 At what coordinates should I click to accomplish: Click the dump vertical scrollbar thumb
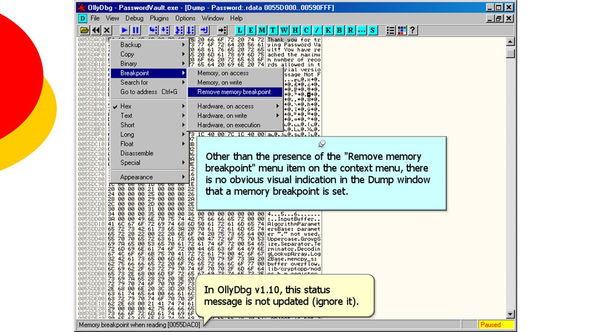(510, 53)
